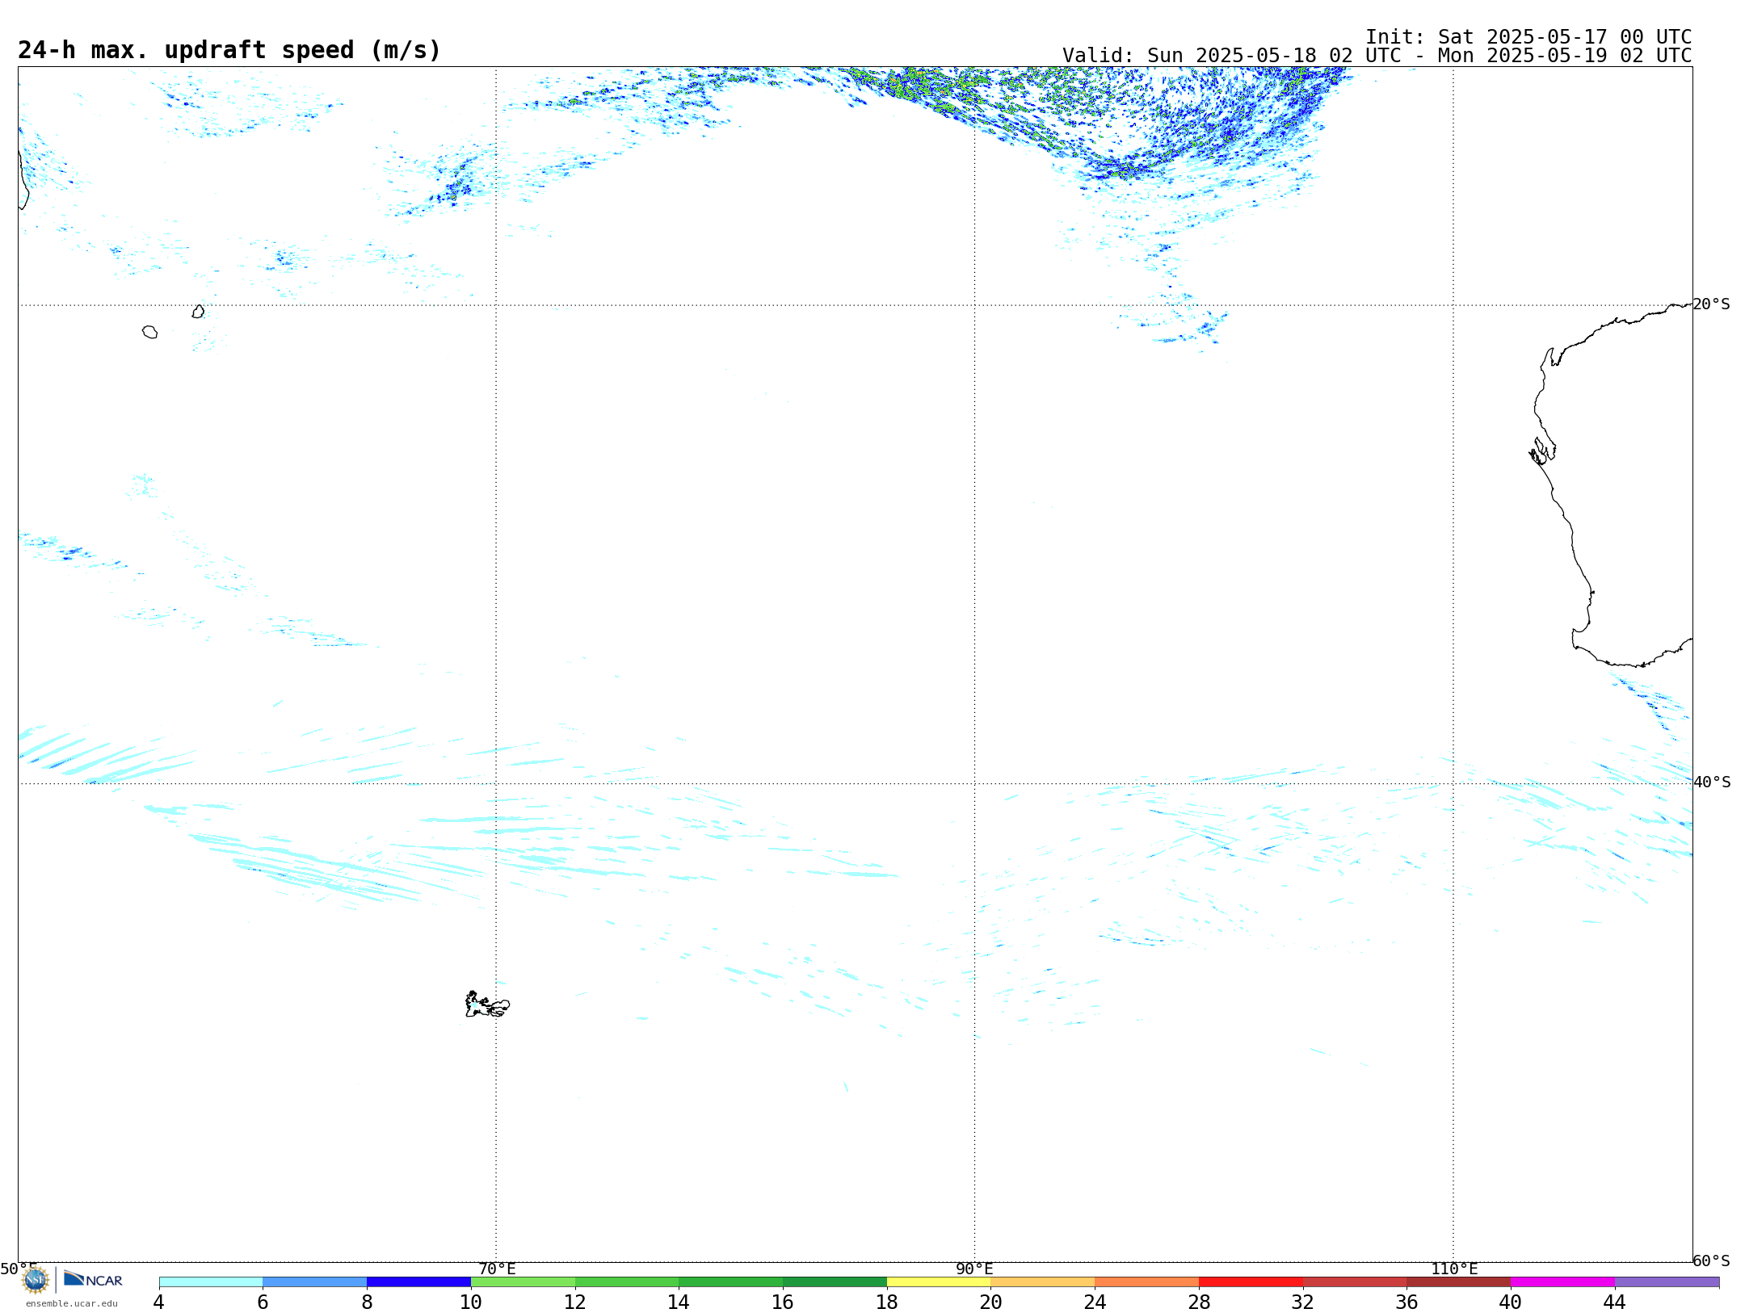Select the purple above-44 colorbar swatch
The height and width of the screenshot is (1313, 1745).
pos(1667,1282)
